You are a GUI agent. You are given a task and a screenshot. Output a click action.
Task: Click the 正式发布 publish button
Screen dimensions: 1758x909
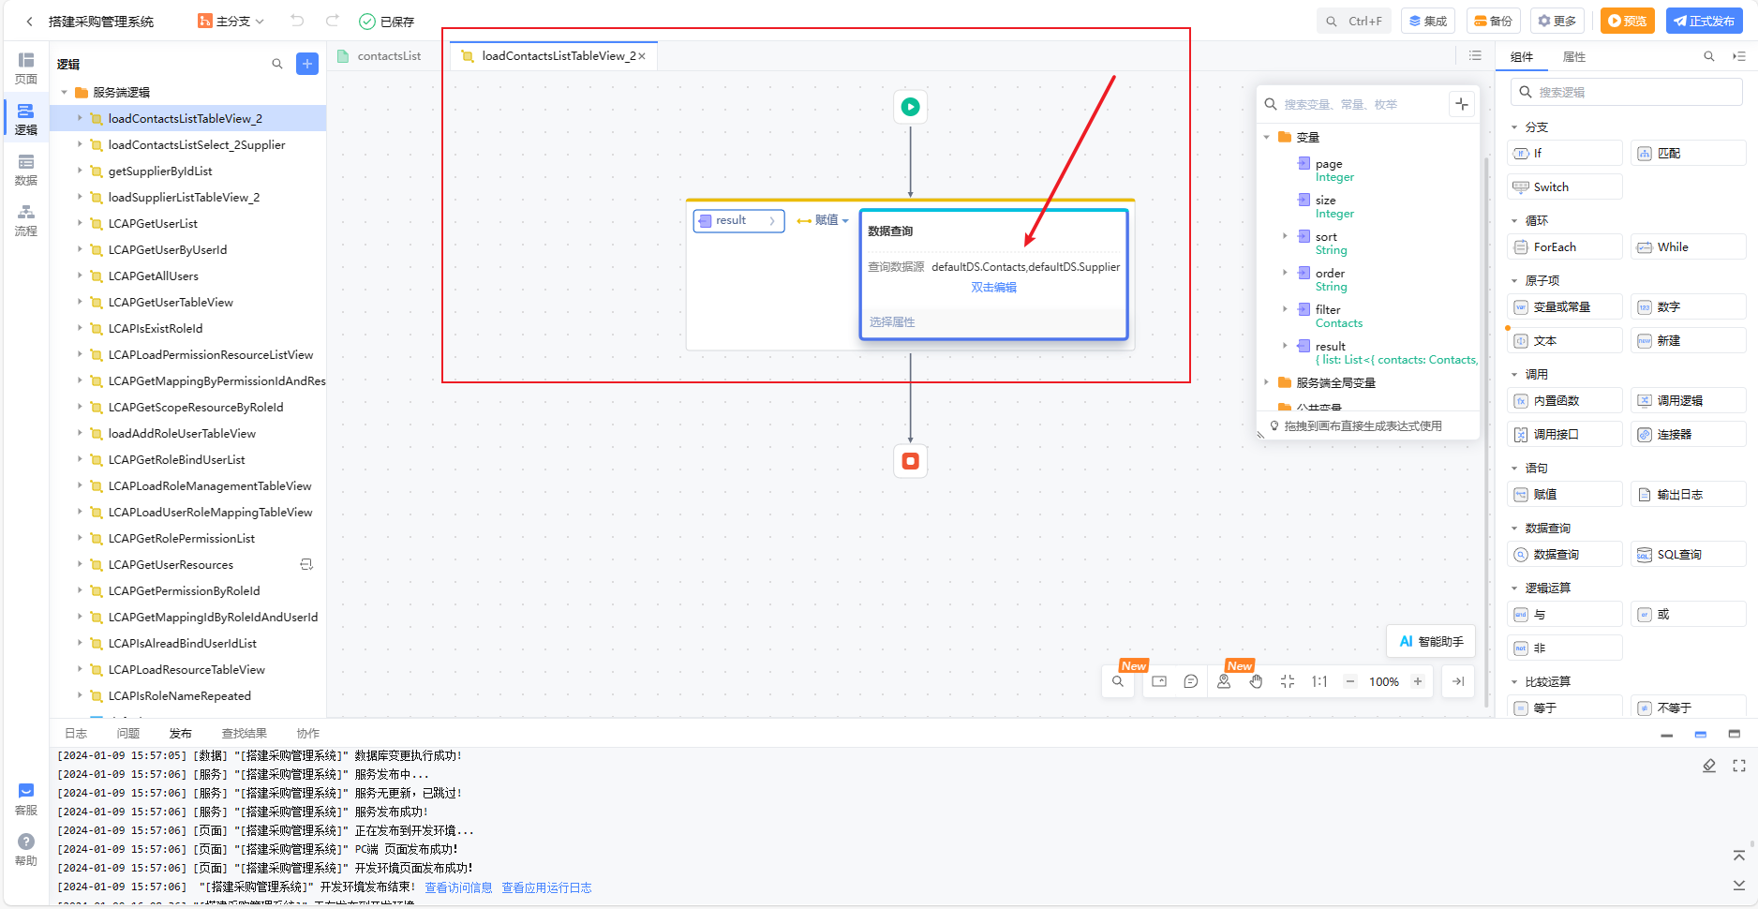coord(1704,21)
